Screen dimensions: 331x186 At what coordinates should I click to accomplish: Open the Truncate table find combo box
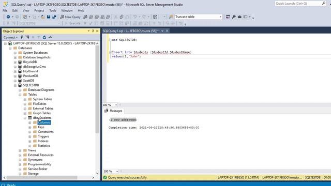pyautogui.click(x=198, y=17)
